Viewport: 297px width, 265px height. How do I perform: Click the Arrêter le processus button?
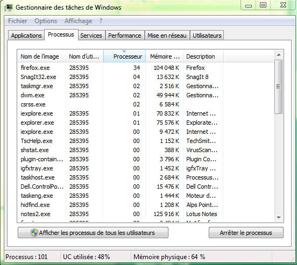coord(246,233)
